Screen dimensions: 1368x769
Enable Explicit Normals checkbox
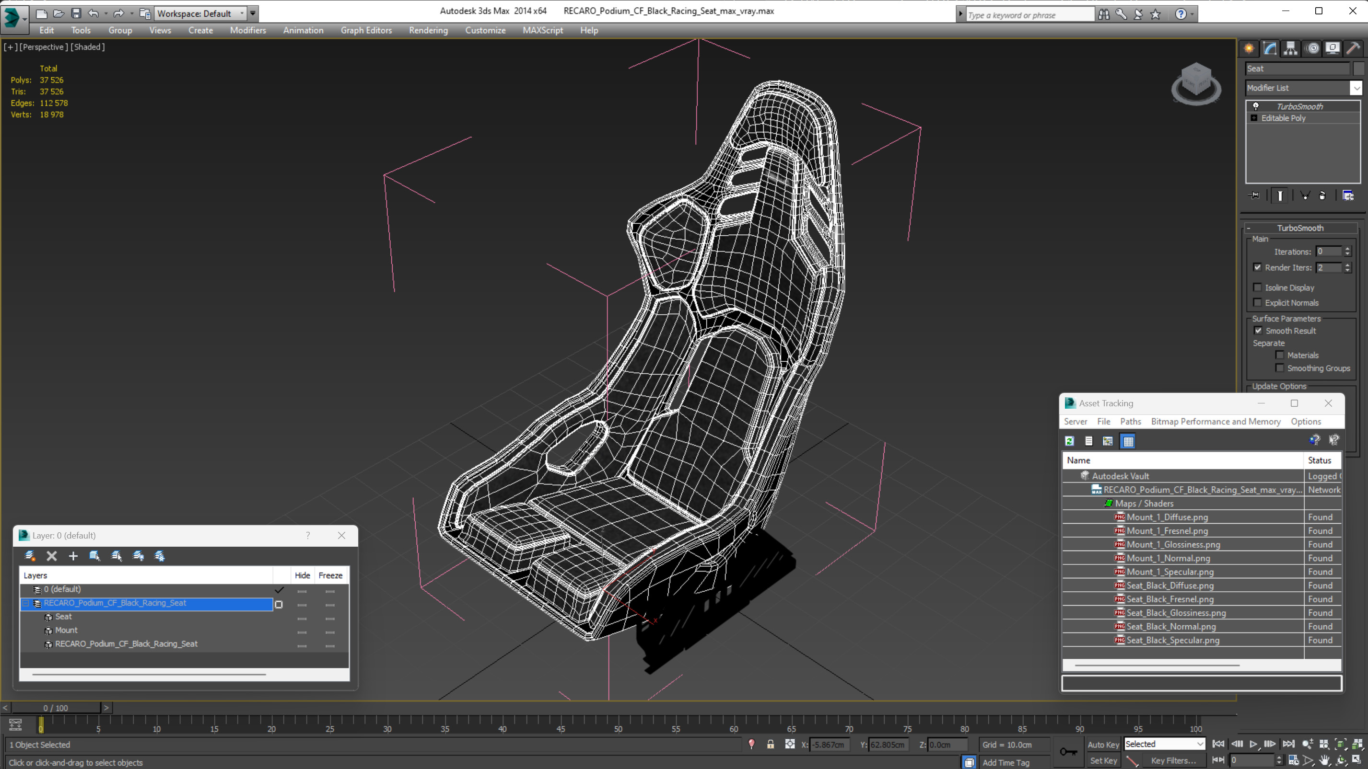click(x=1257, y=302)
